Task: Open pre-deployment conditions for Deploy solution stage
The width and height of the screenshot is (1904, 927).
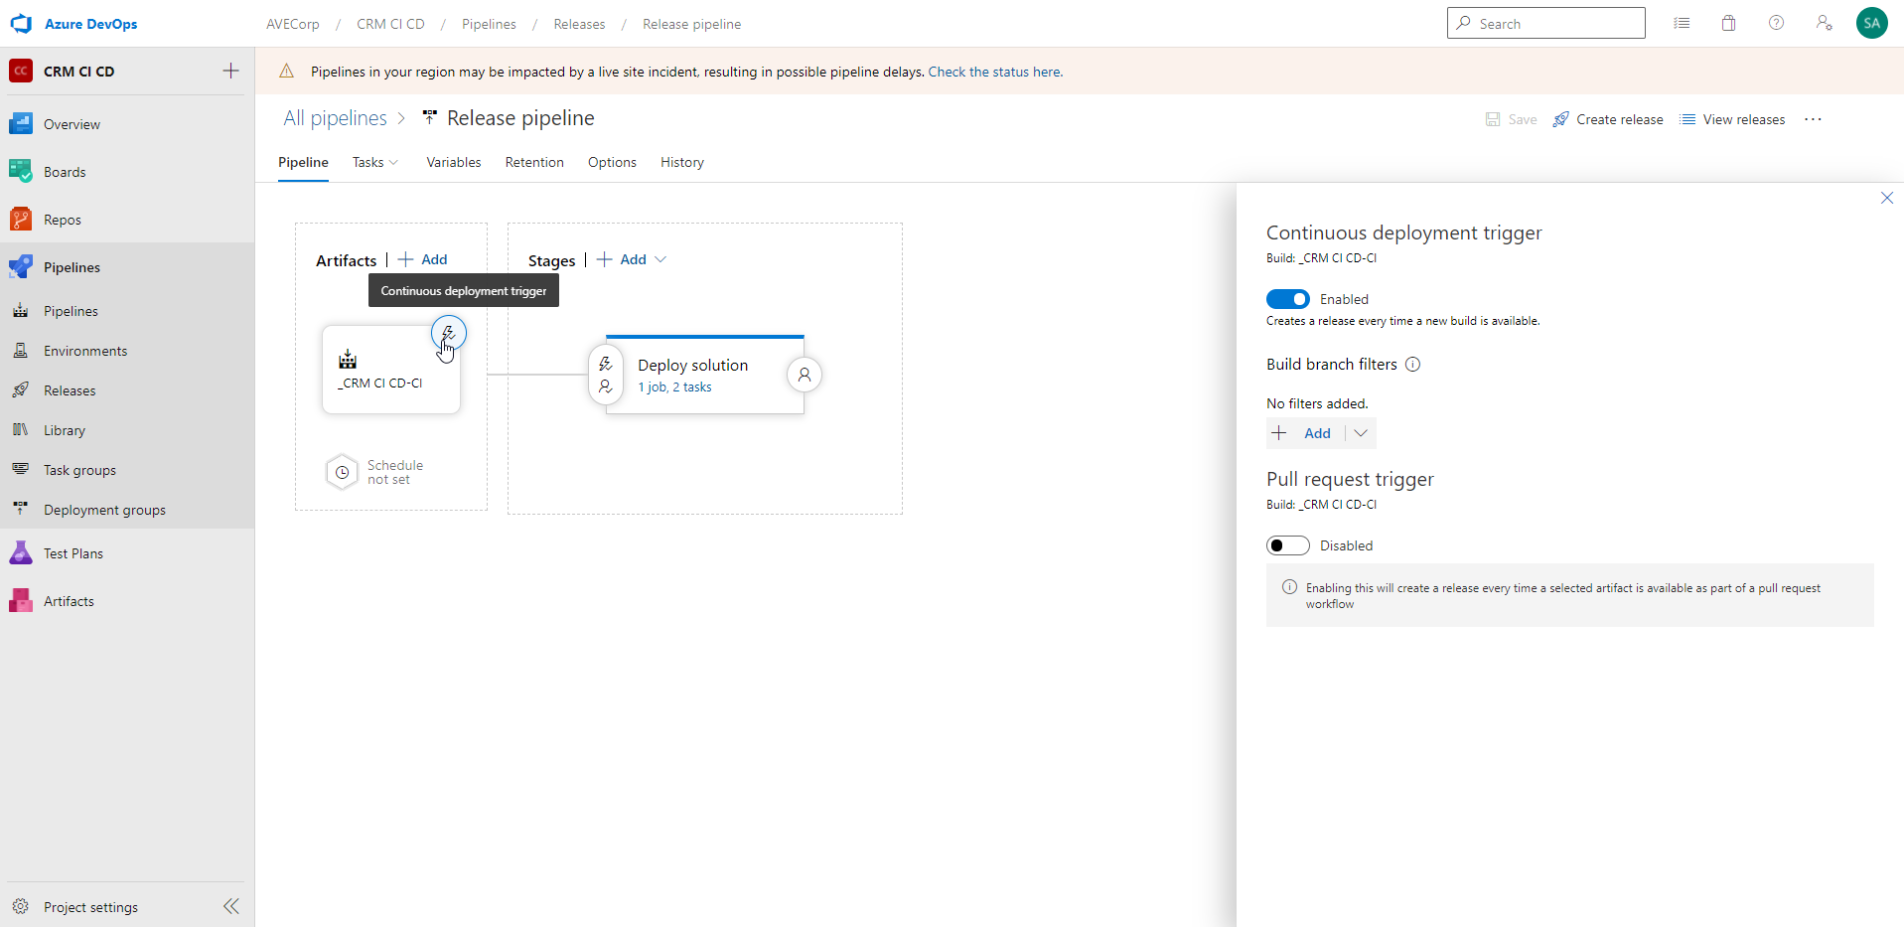Action: 606,363
